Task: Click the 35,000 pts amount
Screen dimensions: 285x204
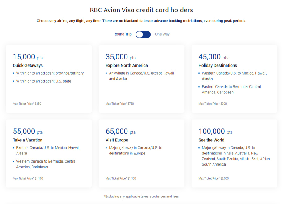Action: coord(120,57)
